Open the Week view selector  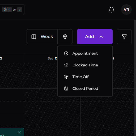click(x=42, y=37)
